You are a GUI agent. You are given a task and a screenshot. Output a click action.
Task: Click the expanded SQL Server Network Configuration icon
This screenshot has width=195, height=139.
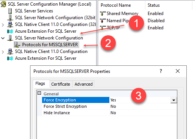click(10, 38)
